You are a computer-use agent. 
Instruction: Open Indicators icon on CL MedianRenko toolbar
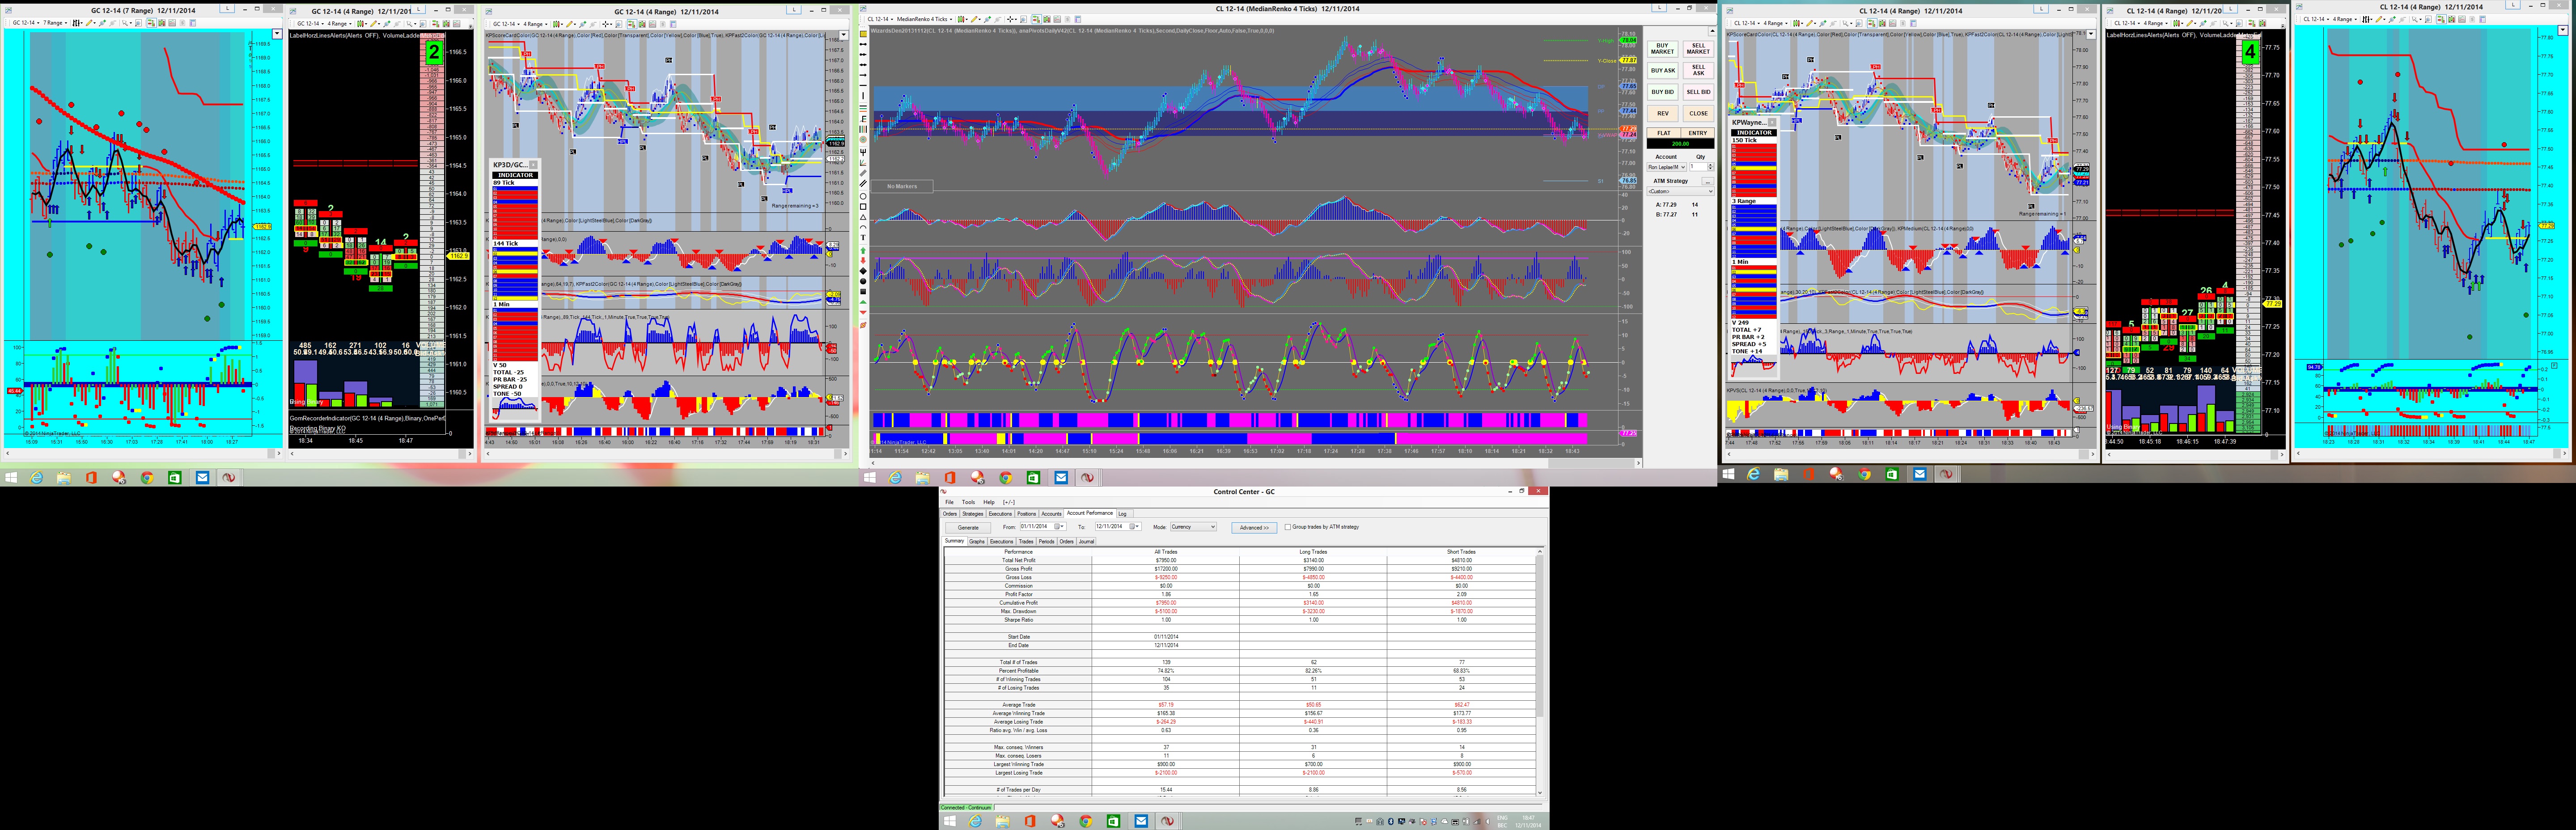click(x=1057, y=19)
